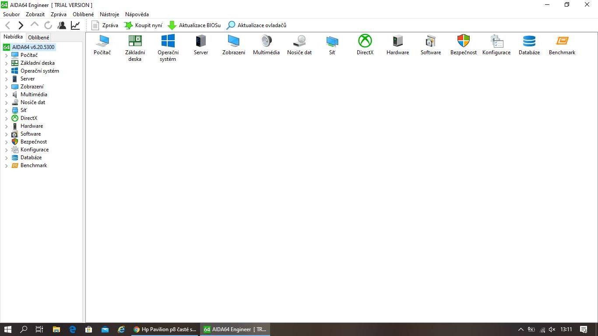Click Koupit nyní toolbar button

143,25
